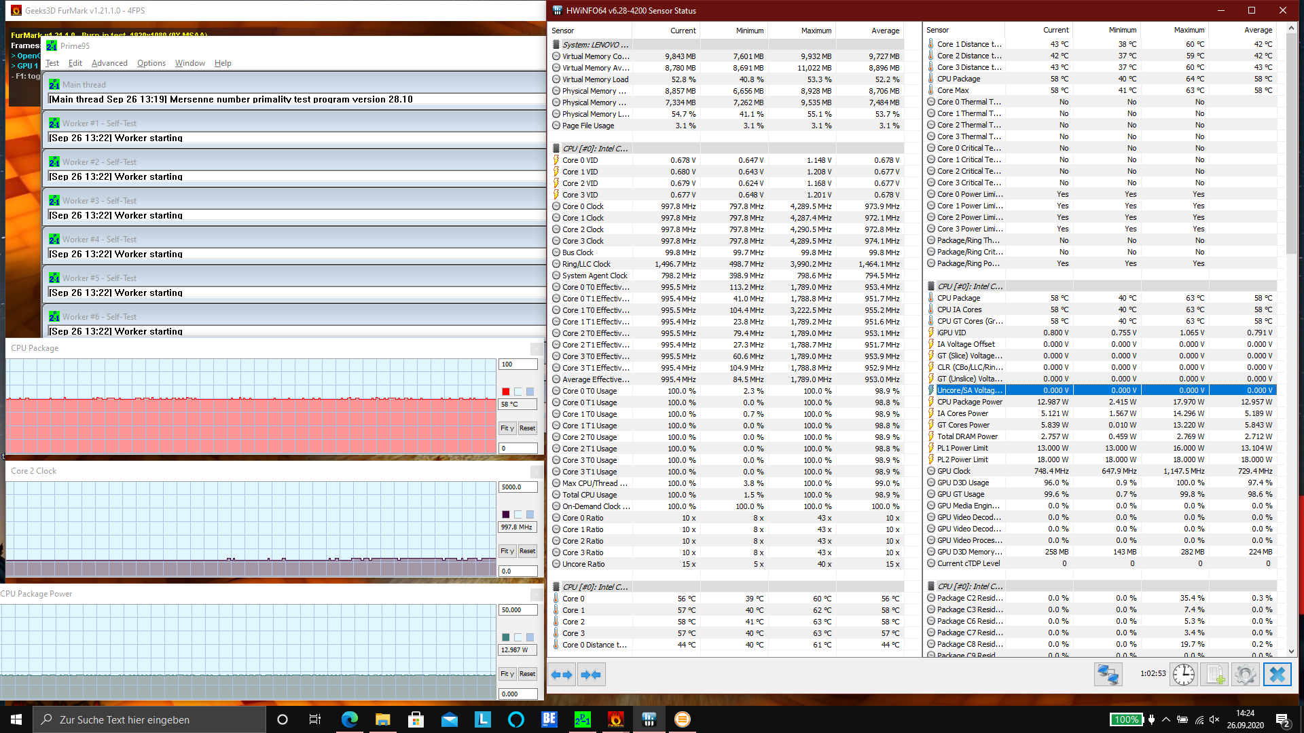Start sensor logging with the sheet-plus button
Image resolution: width=1304 pixels, height=733 pixels.
[x=1214, y=675]
